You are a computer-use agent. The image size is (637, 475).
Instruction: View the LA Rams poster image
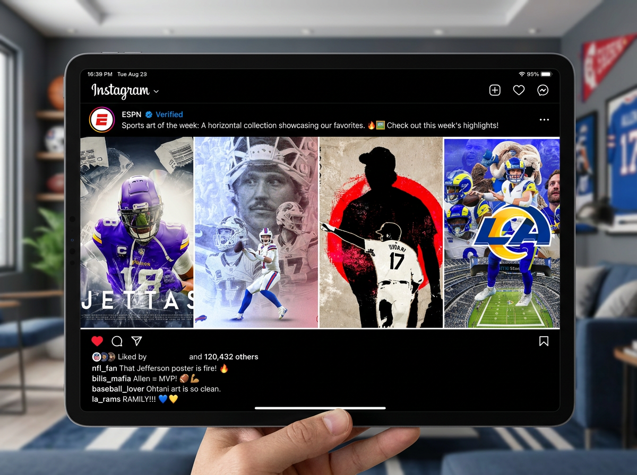pos(502,232)
